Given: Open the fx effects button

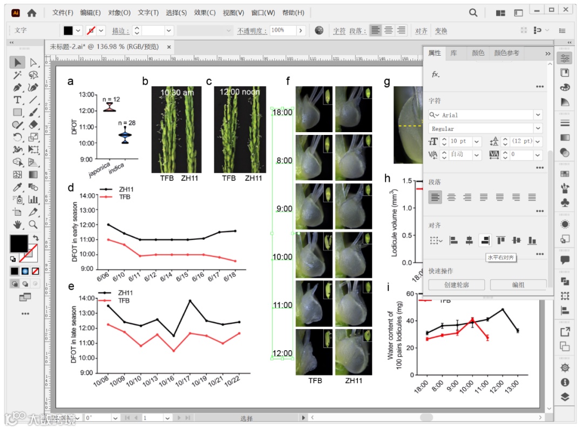Looking at the screenshot, I should (436, 74).
